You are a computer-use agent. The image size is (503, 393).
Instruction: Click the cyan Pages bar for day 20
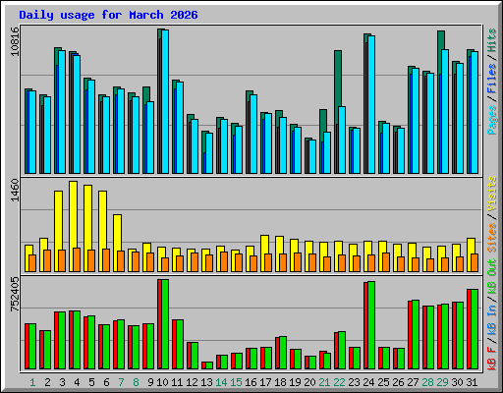tap(312, 156)
